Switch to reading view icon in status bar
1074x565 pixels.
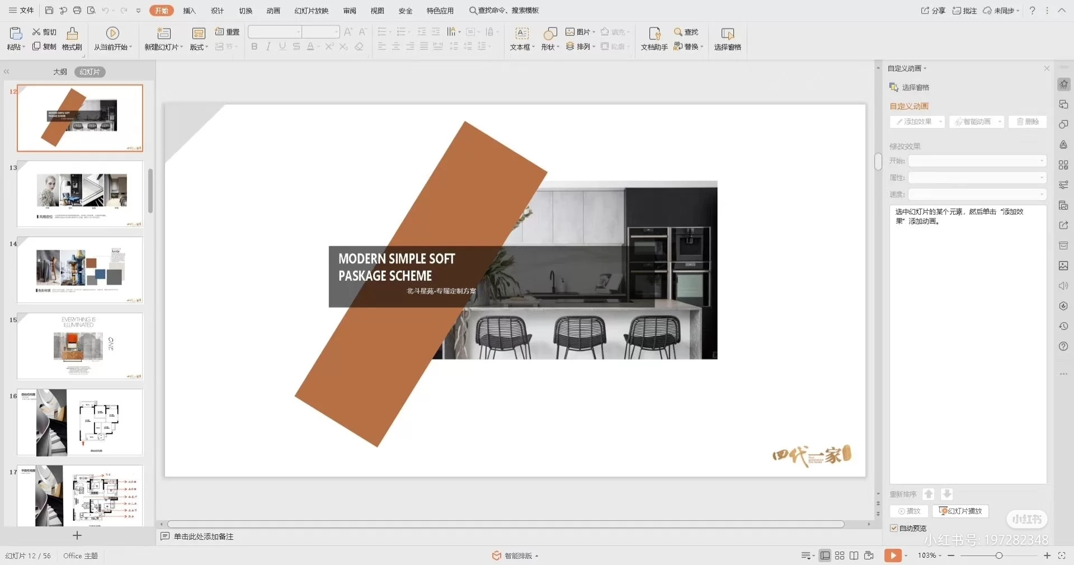(854, 555)
